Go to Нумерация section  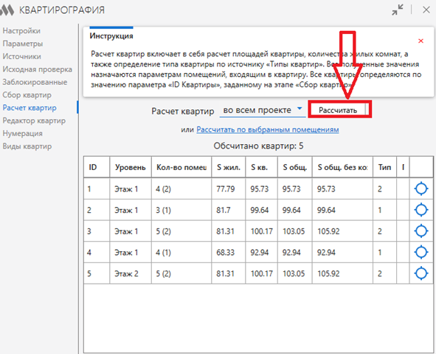[23, 133]
